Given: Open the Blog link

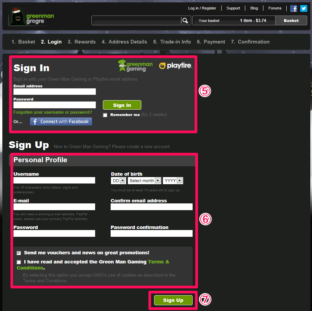Looking at the screenshot, I should coord(254,8).
